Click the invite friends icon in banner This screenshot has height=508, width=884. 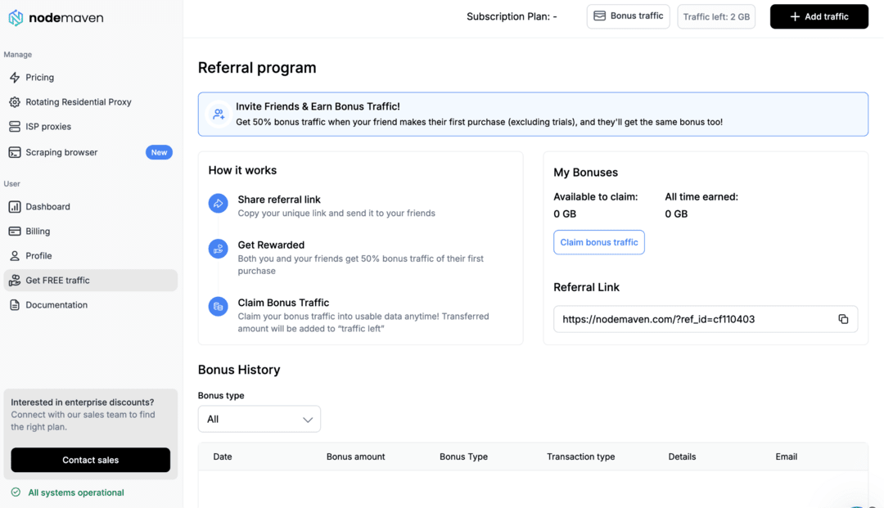click(219, 115)
